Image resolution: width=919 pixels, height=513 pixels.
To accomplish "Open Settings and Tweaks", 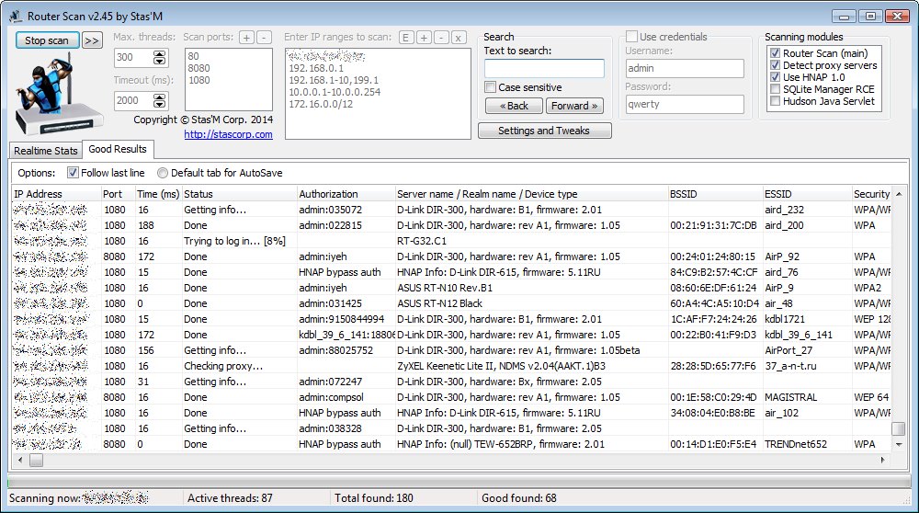I will (544, 131).
